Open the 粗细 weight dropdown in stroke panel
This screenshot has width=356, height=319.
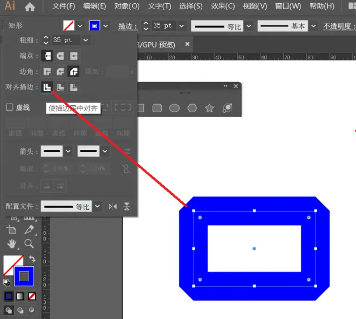pos(86,40)
